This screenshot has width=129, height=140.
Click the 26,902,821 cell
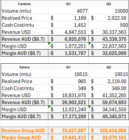[68, 102]
